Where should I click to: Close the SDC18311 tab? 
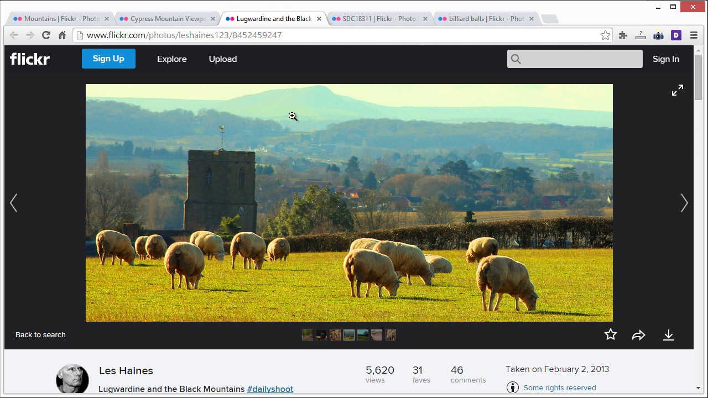click(x=425, y=19)
